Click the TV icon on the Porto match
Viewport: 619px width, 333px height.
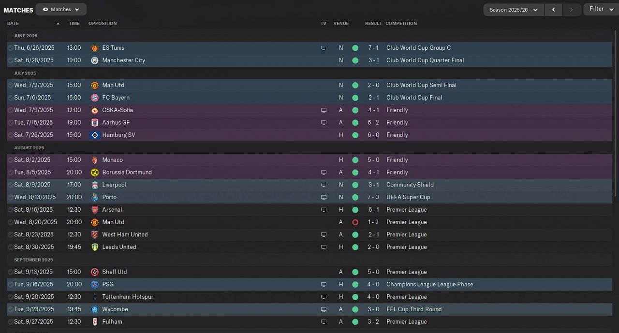tap(324, 197)
